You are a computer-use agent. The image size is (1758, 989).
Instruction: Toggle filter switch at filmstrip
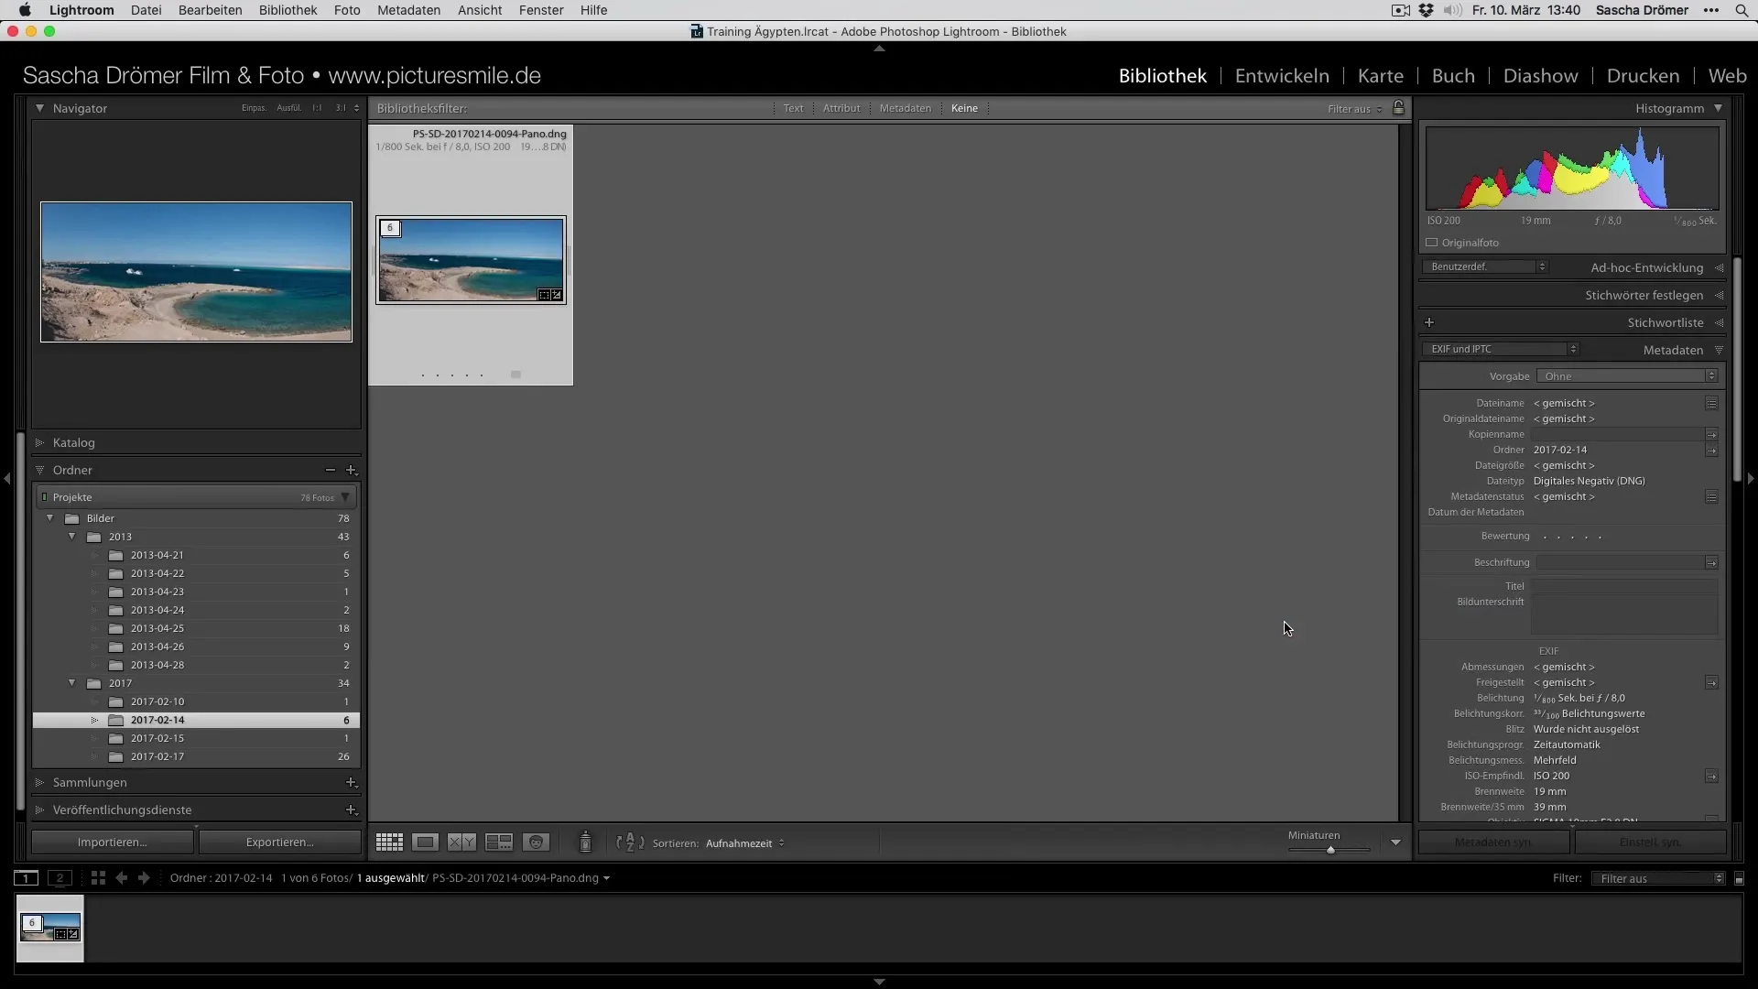pos(1739,878)
